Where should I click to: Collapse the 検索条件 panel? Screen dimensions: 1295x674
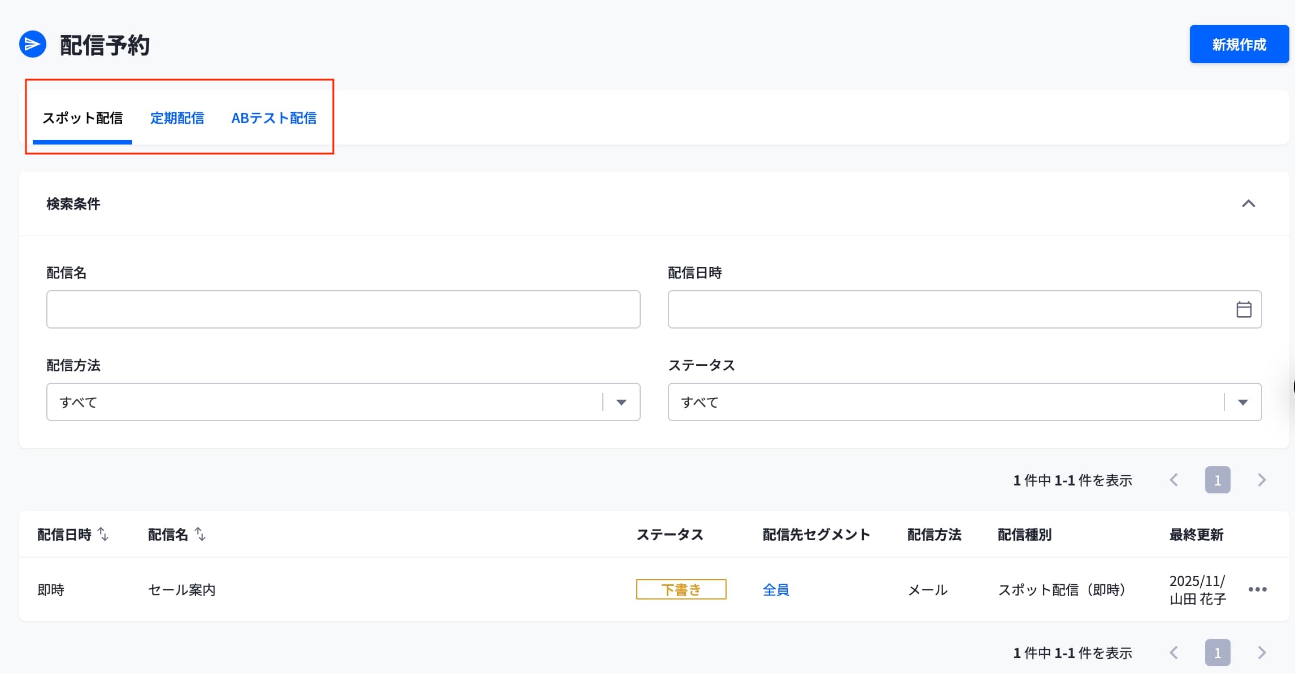(1248, 204)
